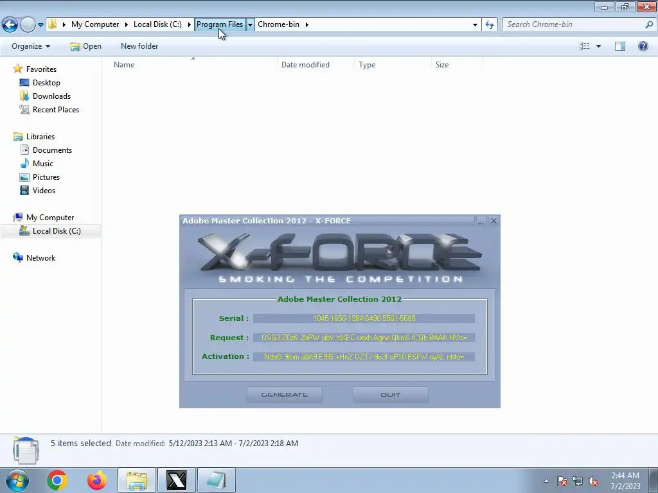Click Open in the toolbar
Image resolution: width=658 pixels, height=493 pixels.
point(85,46)
